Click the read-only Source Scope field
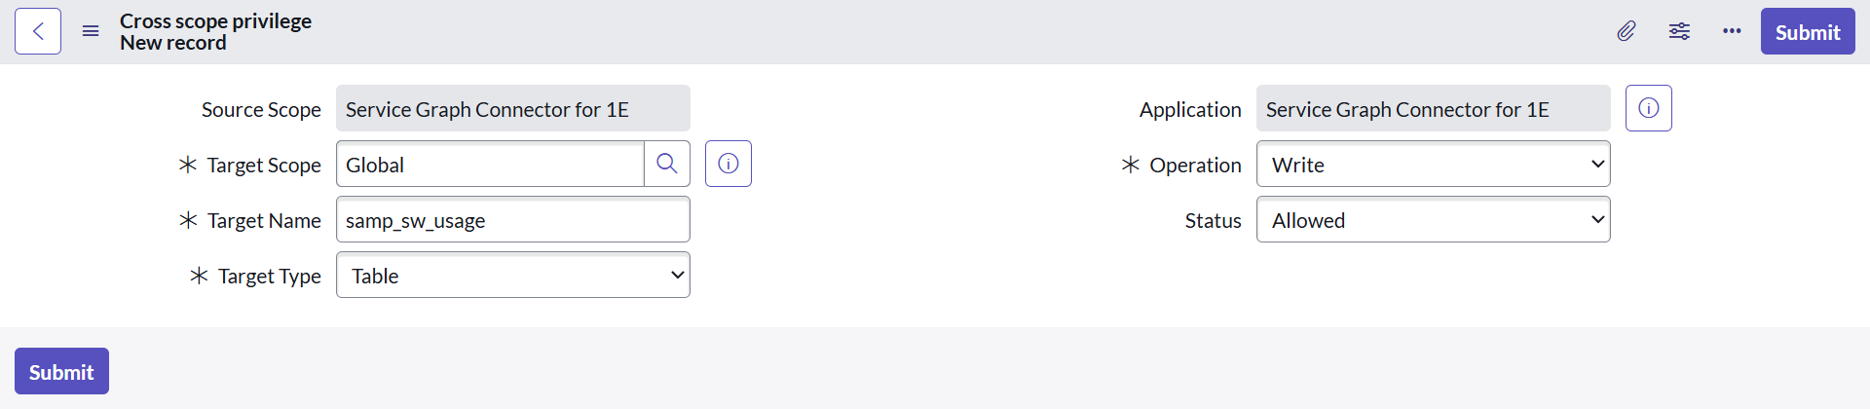This screenshot has width=1870, height=409. pos(512,109)
